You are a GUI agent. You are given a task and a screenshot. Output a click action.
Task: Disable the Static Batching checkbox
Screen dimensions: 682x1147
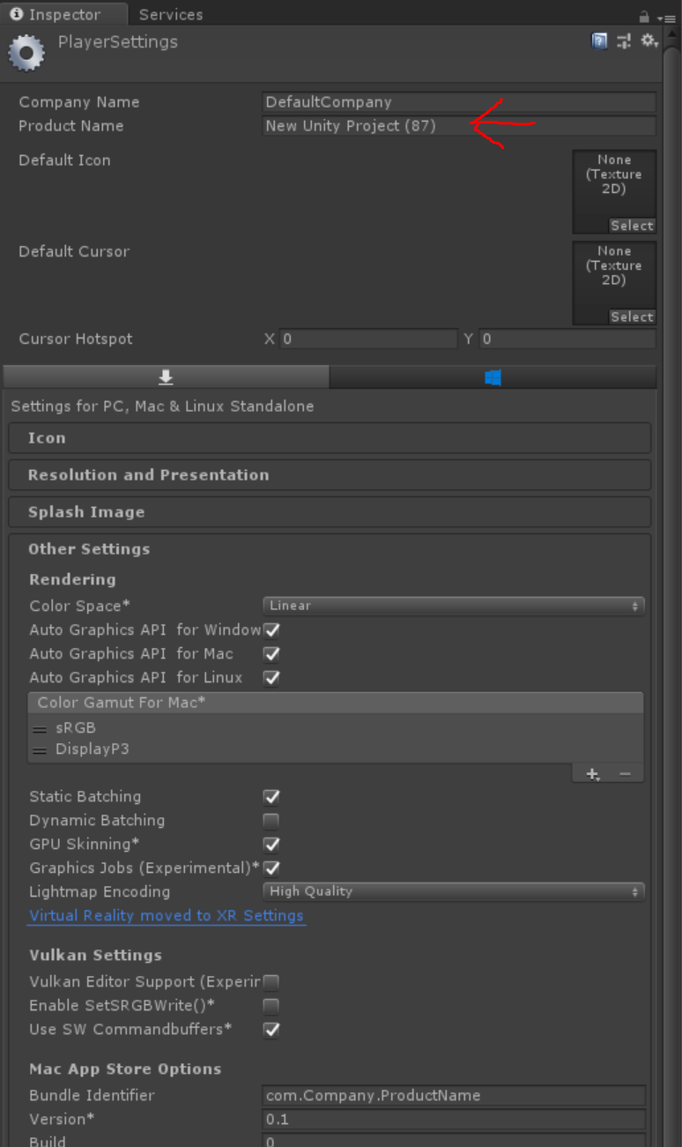coord(271,797)
